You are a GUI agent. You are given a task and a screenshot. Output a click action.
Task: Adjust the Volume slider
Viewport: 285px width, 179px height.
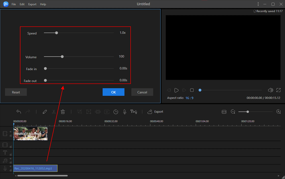coord(62,56)
